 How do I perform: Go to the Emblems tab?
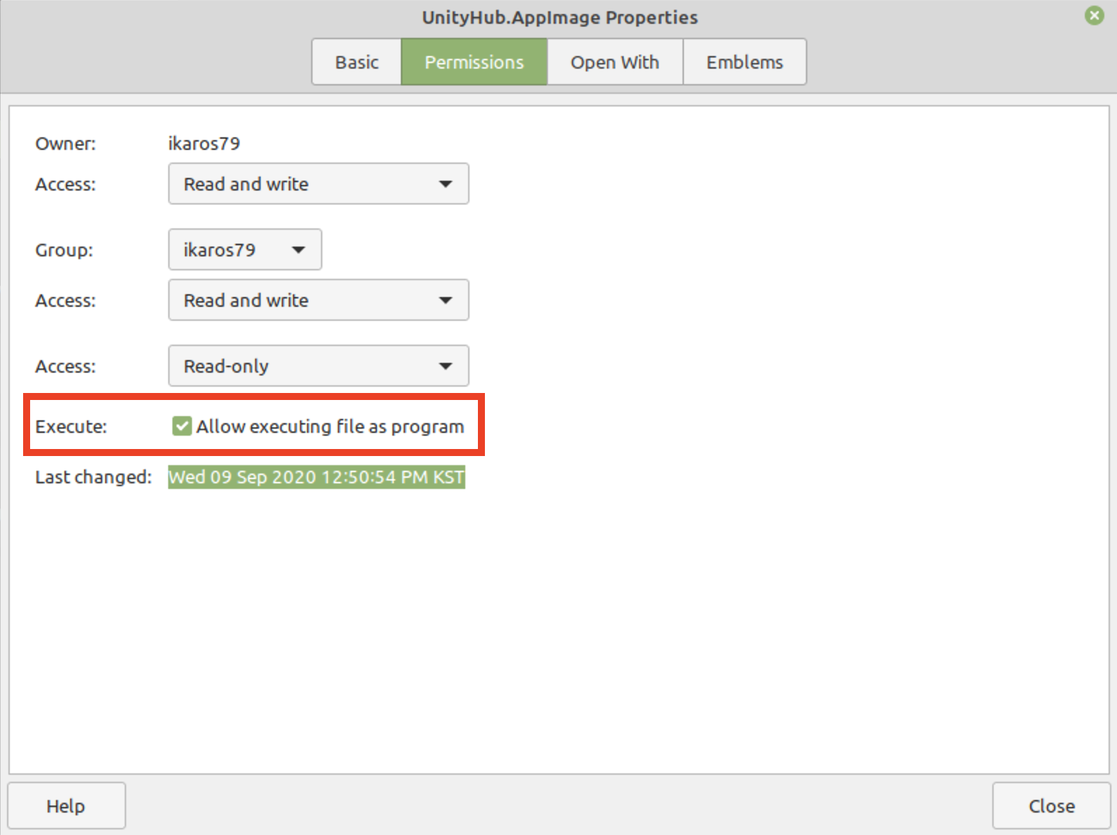tap(744, 62)
